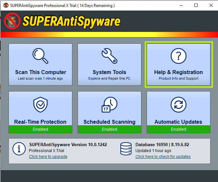Screen dimensions: 218x182
Task: Click the wrench System Tools icon
Action: coord(109,56)
